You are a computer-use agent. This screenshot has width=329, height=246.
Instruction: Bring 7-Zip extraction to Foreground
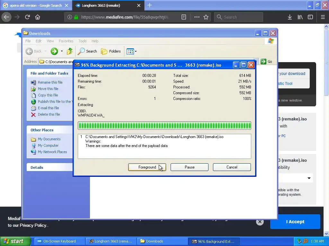point(147,167)
